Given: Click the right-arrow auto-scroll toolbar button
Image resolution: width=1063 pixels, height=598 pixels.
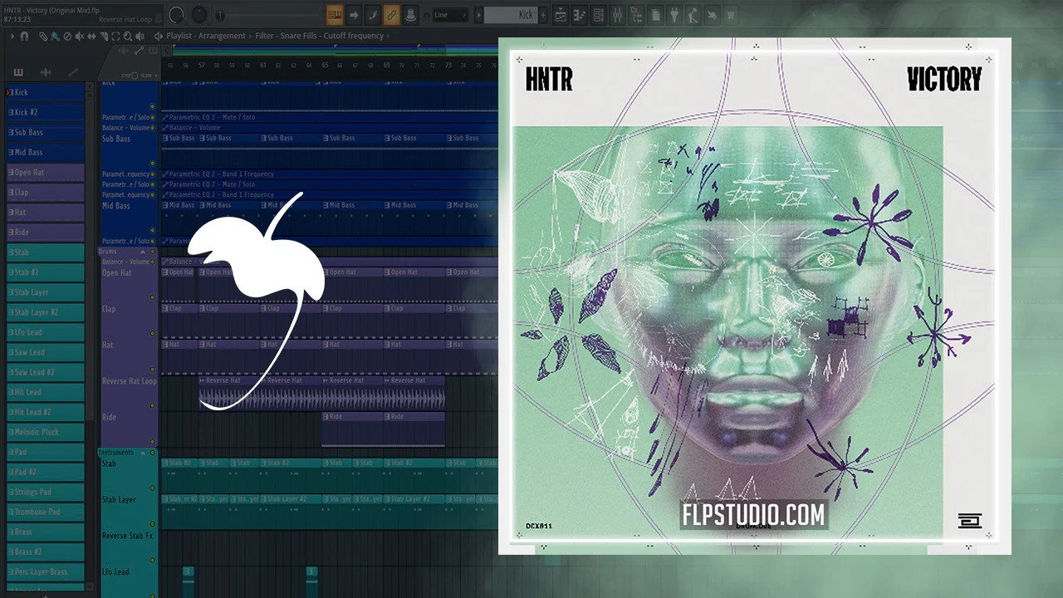Looking at the screenshot, I should pyautogui.click(x=354, y=15).
